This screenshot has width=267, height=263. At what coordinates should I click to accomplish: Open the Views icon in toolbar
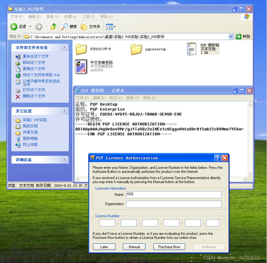click(109, 27)
